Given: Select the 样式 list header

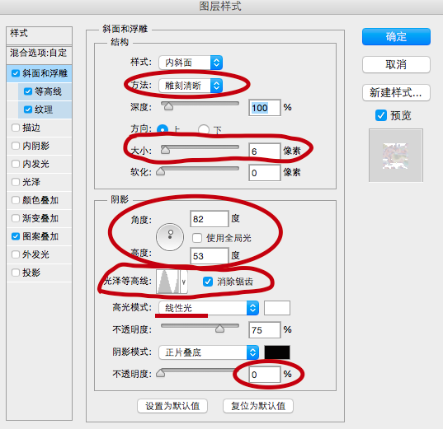Looking at the screenshot, I should click(39, 35).
